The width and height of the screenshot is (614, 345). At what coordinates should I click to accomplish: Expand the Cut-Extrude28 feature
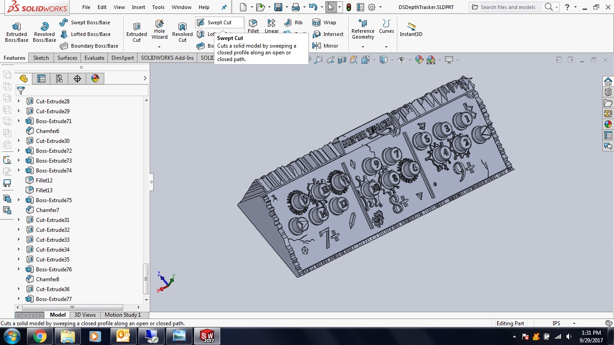[19, 102]
